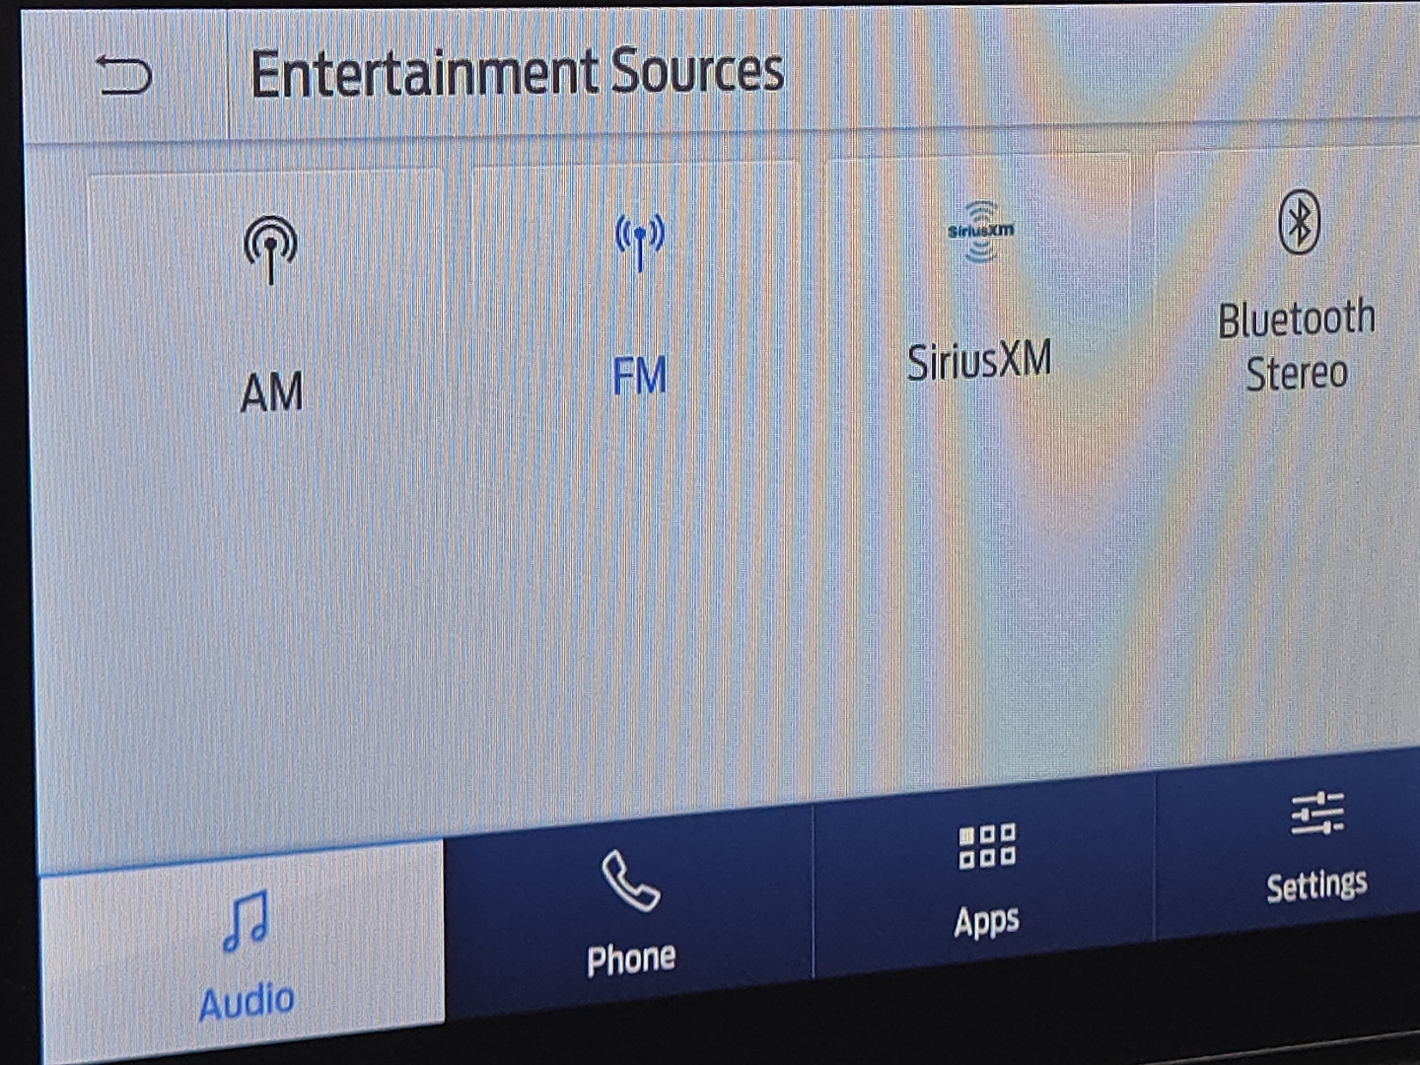This screenshot has height=1065, width=1420.
Task: Switch to the Audio tab label
Action: coord(247,1002)
